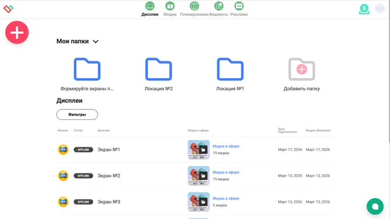Screen dimensions: 390x219
Task: Click the Медиа в эфире column header
Action: pos(198,130)
